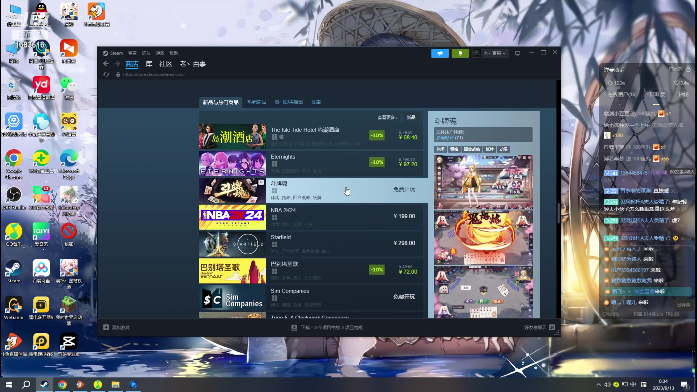Image resolution: width=697 pixels, height=392 pixels.
Task: Open the 查看 menu
Action: (x=132, y=53)
